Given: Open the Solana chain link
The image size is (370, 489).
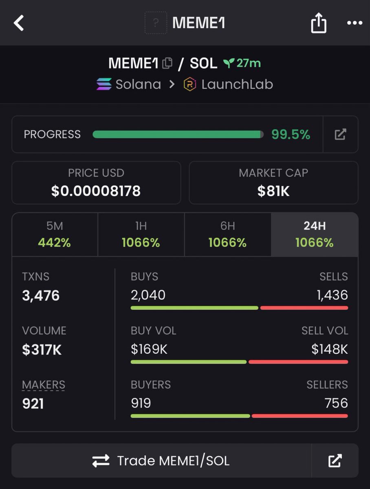Looking at the screenshot, I should 129,84.
